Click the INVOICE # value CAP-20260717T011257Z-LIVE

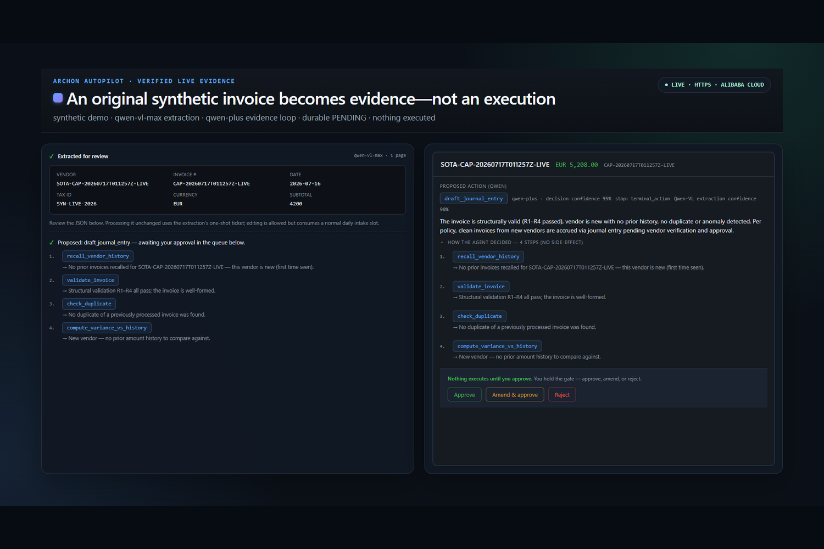coord(211,184)
